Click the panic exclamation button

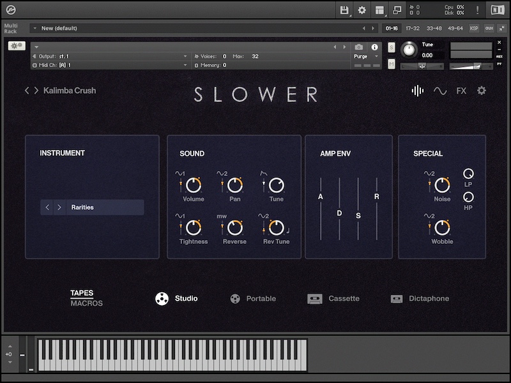(478, 10)
